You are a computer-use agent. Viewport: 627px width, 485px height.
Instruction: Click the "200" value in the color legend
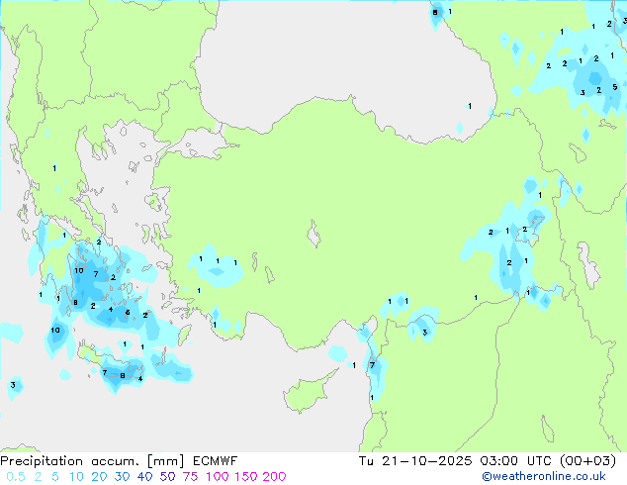274,477
